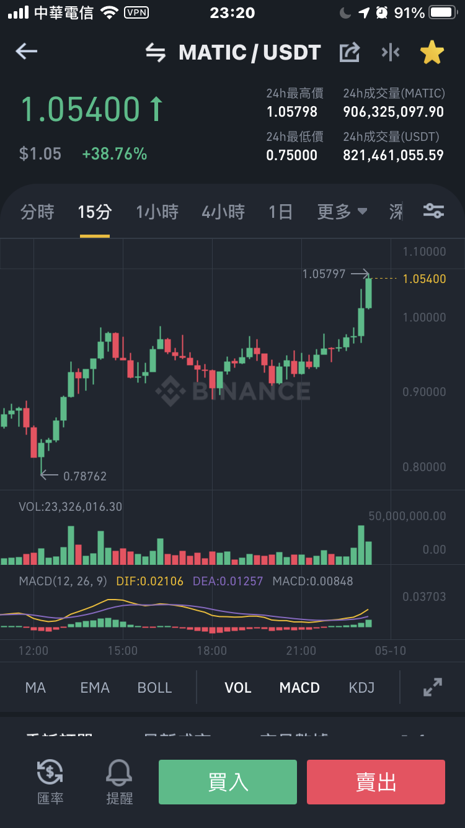465x828 pixels.
Task: Open pair switcher via swap arrows icon
Action: pos(156,53)
